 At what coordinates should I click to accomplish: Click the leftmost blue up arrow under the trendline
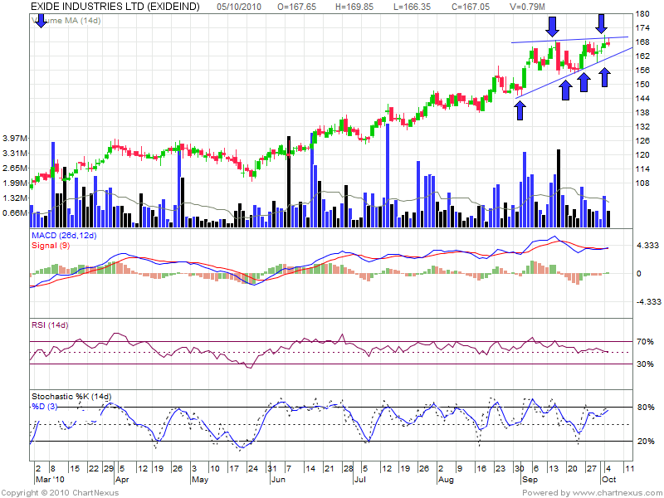coord(520,110)
